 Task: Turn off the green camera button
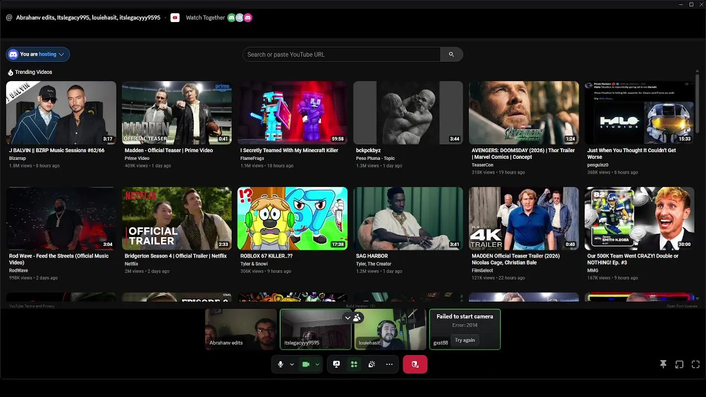[x=306, y=364]
